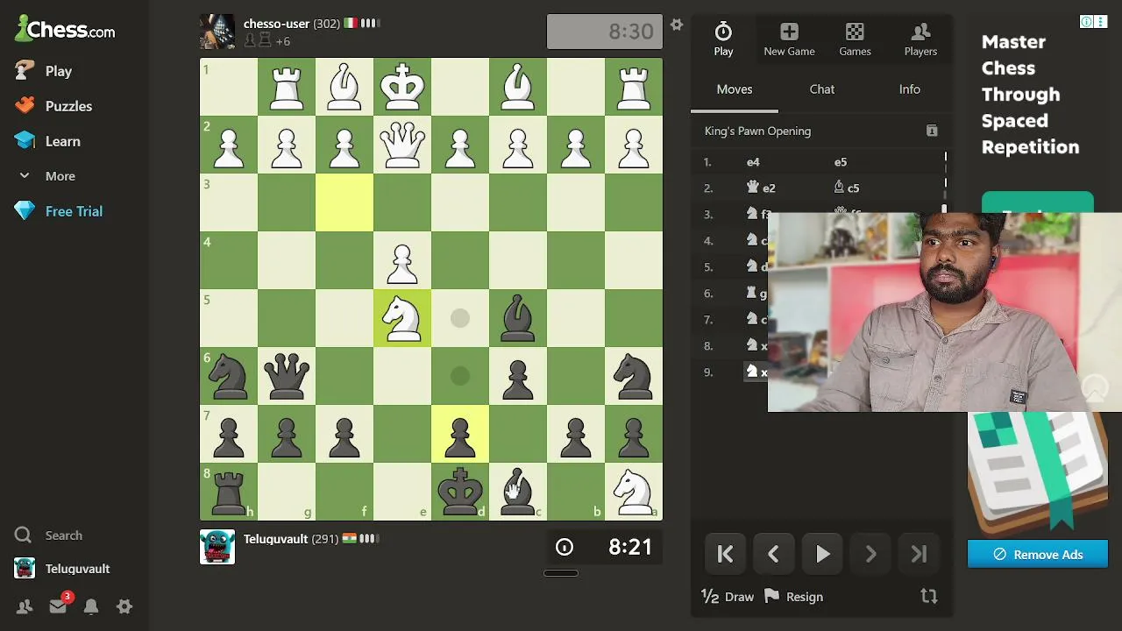This screenshot has width=1122, height=631.
Task: Open board settings gear near opponent clock
Action: click(676, 25)
